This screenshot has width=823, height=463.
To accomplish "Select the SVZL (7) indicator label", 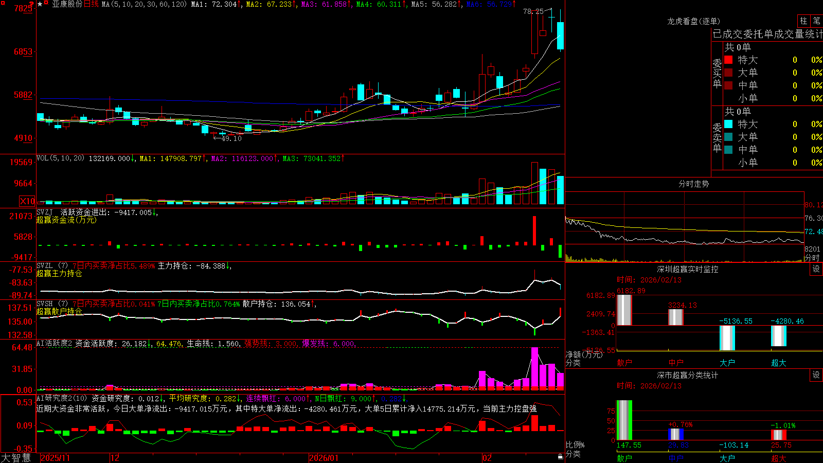I will click(x=52, y=266).
